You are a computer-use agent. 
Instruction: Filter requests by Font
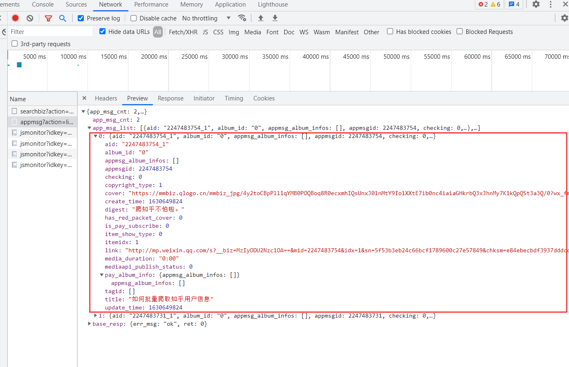pos(272,32)
